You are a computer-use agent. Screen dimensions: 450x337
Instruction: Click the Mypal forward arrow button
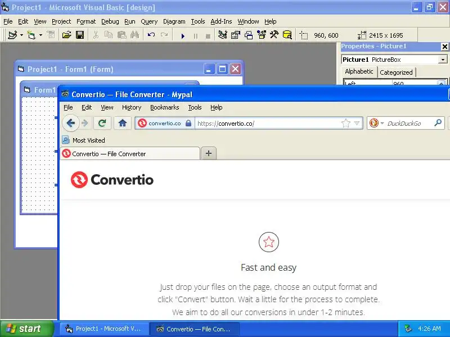click(x=85, y=123)
